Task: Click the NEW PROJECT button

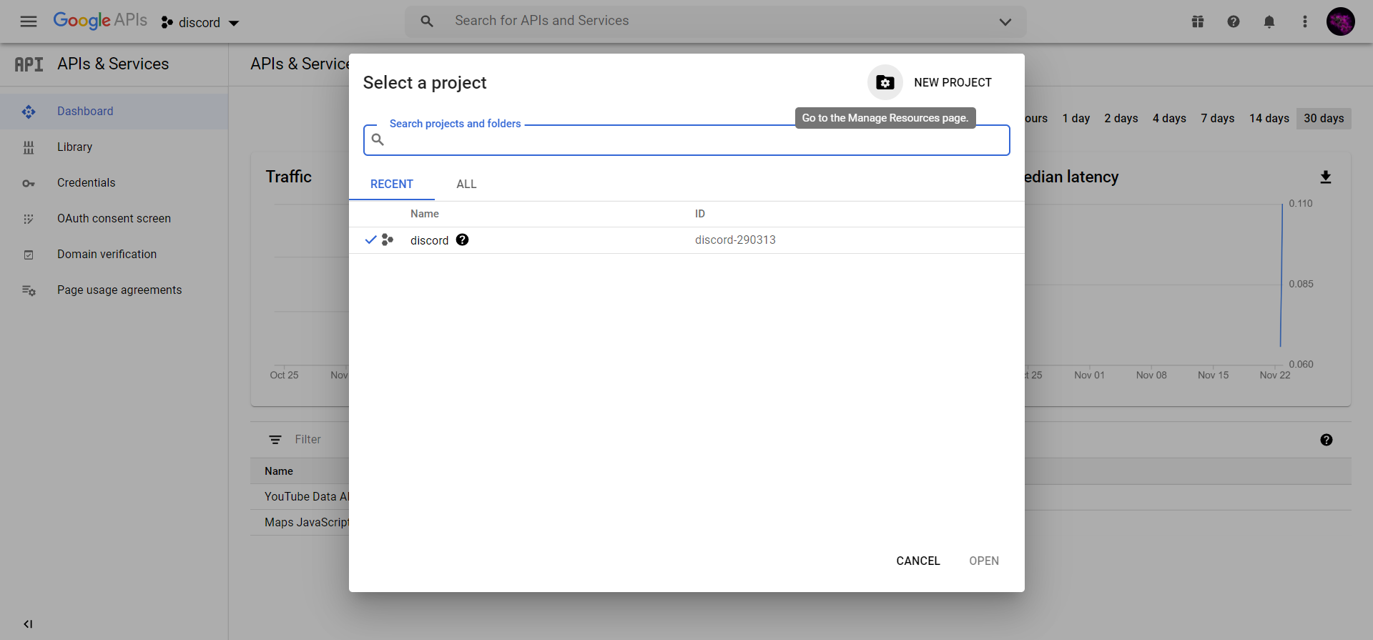Action: 953,83
